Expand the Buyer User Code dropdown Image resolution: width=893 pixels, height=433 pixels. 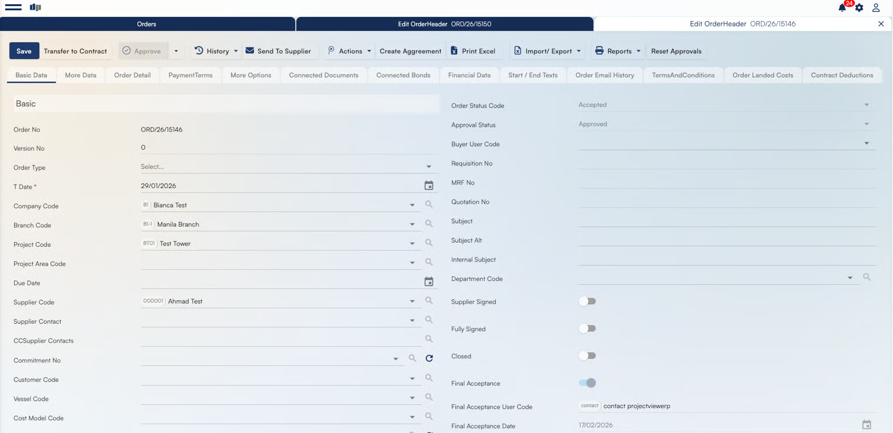867,143
